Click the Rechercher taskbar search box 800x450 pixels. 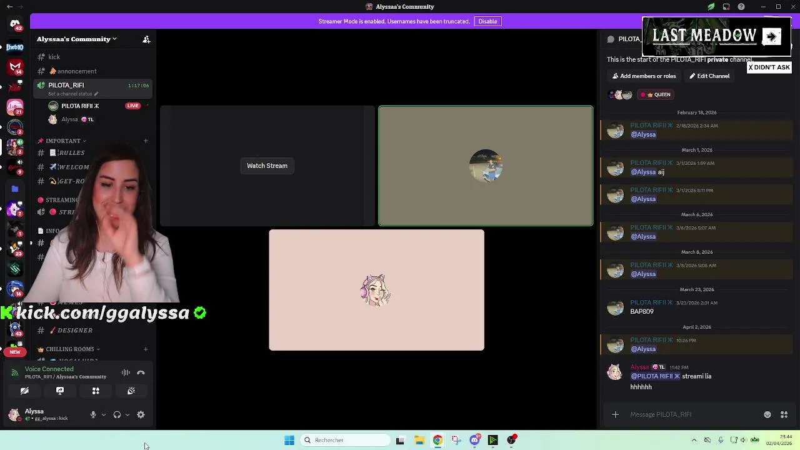[x=345, y=440]
